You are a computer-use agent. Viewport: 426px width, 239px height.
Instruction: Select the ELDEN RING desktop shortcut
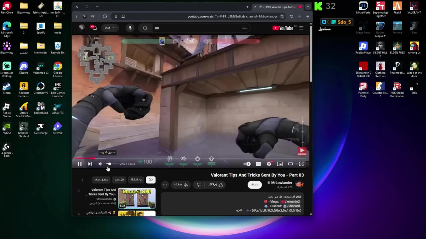point(397,48)
